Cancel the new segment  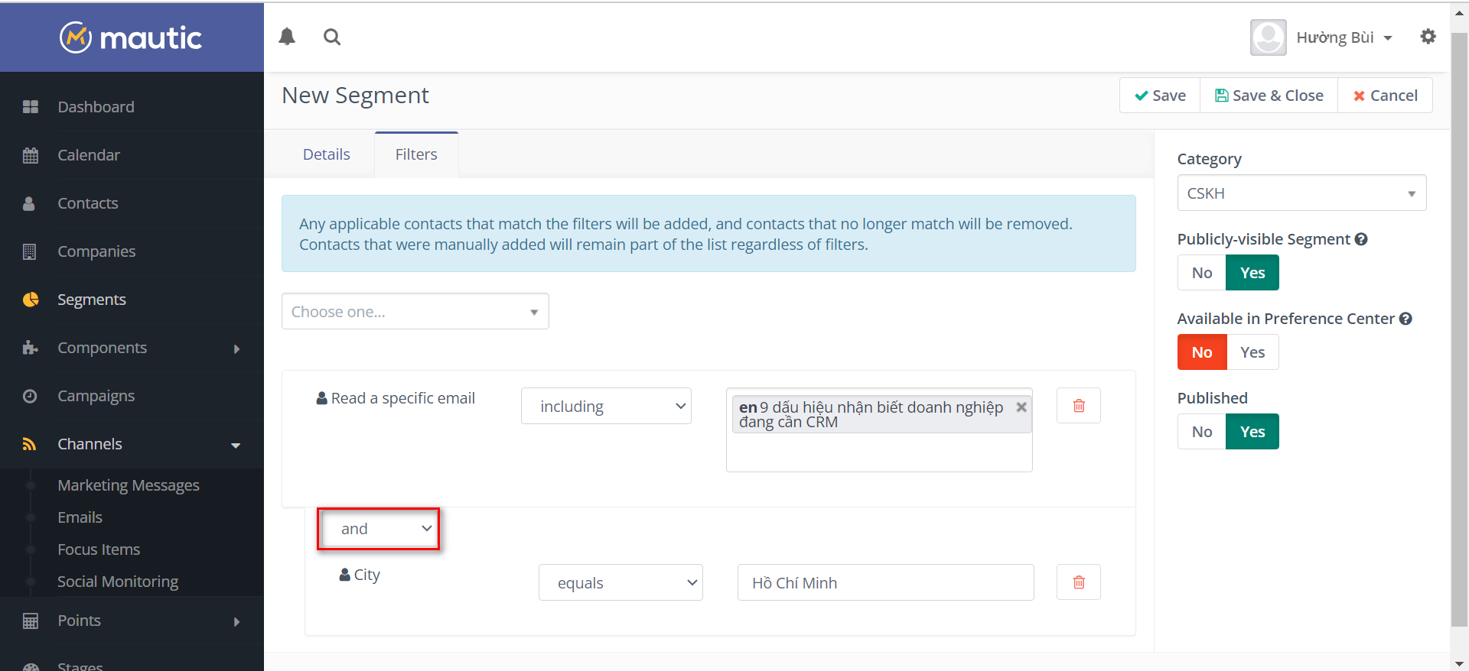tap(1385, 96)
